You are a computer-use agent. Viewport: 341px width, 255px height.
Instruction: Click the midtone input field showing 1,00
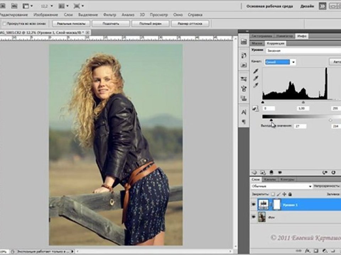coord(303,108)
